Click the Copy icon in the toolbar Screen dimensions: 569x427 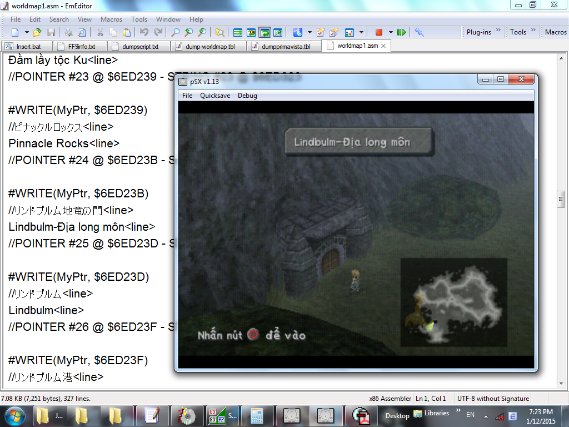click(x=113, y=32)
